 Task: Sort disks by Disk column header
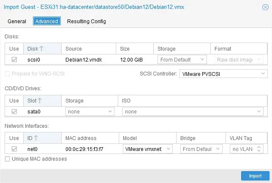pos(42,48)
